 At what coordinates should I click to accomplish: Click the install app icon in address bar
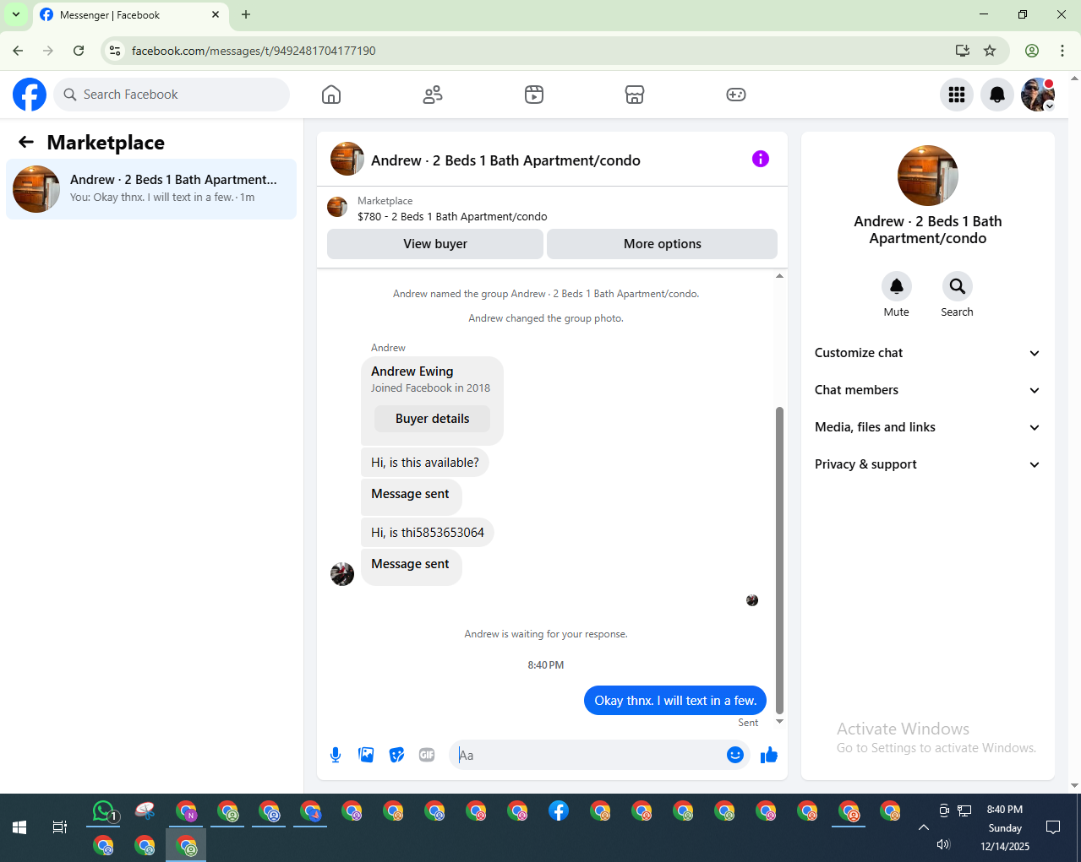[962, 51]
